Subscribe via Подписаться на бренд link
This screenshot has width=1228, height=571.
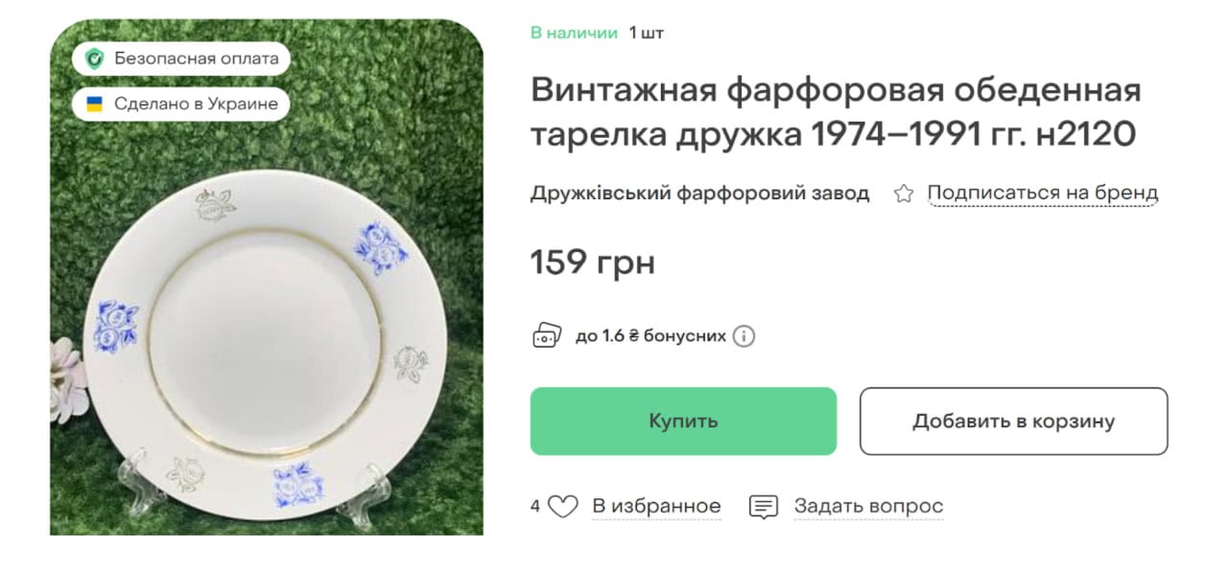(1043, 193)
